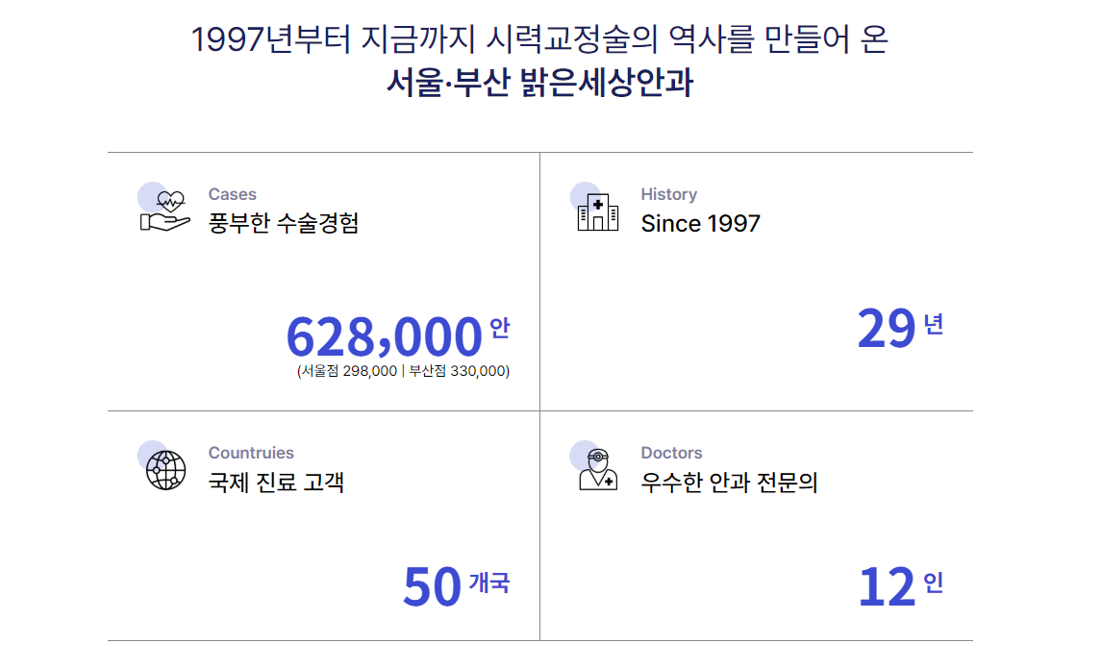Click the '국제 진료 고객' heading
Viewport: 1101px width, 669px height.
[x=276, y=483]
